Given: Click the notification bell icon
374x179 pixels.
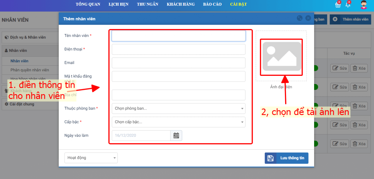Looking at the screenshot, I should click(348, 5).
